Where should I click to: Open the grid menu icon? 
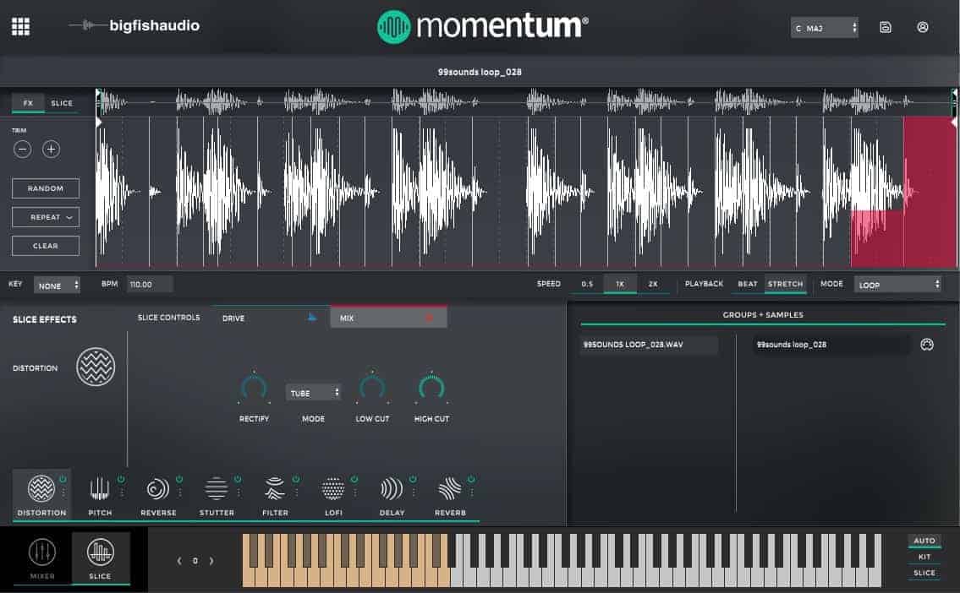20,26
